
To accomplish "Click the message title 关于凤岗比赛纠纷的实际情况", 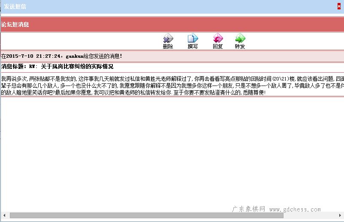I will coord(77,66).
